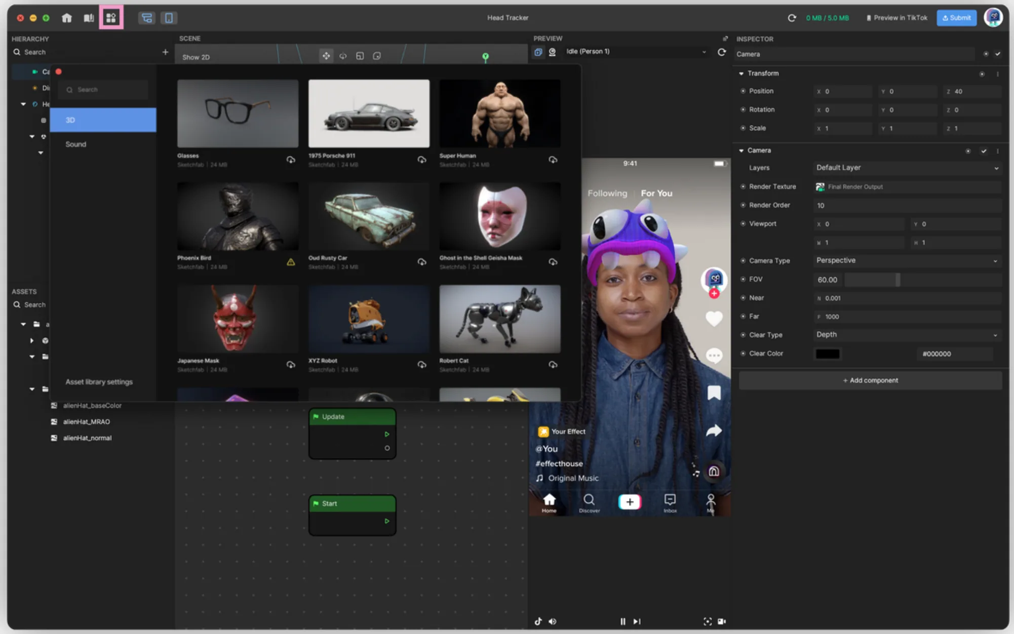Open the Transform three-dot menu
1014x634 pixels.
pyautogui.click(x=998, y=74)
